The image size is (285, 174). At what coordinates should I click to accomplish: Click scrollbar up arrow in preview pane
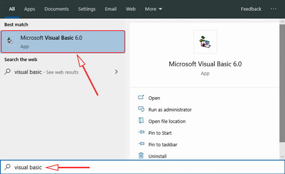click(282, 21)
